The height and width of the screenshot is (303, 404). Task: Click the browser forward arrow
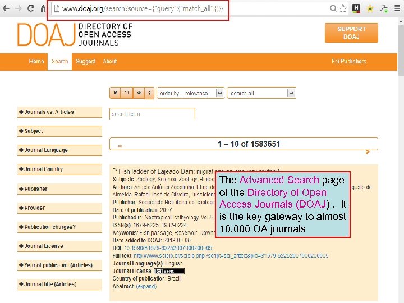[19, 8]
